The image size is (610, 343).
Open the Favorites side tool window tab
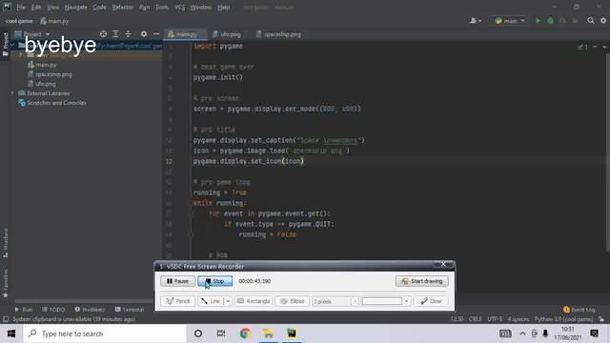[6, 283]
